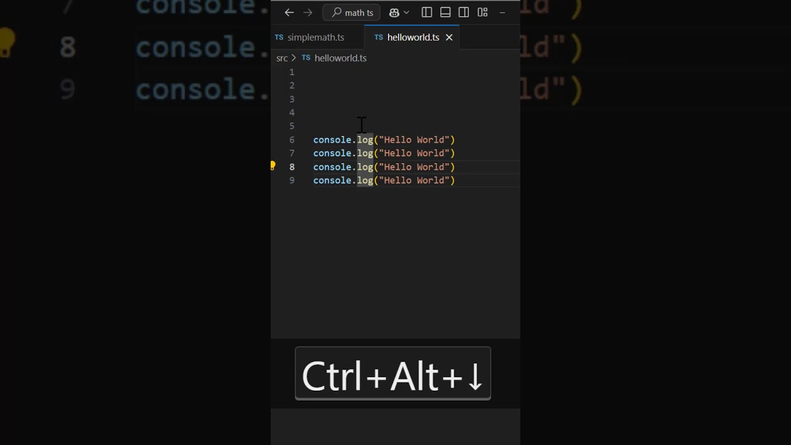The height and width of the screenshot is (445, 791).
Task: Place cursor in "Hello World" string on line 7
Action: click(414, 153)
